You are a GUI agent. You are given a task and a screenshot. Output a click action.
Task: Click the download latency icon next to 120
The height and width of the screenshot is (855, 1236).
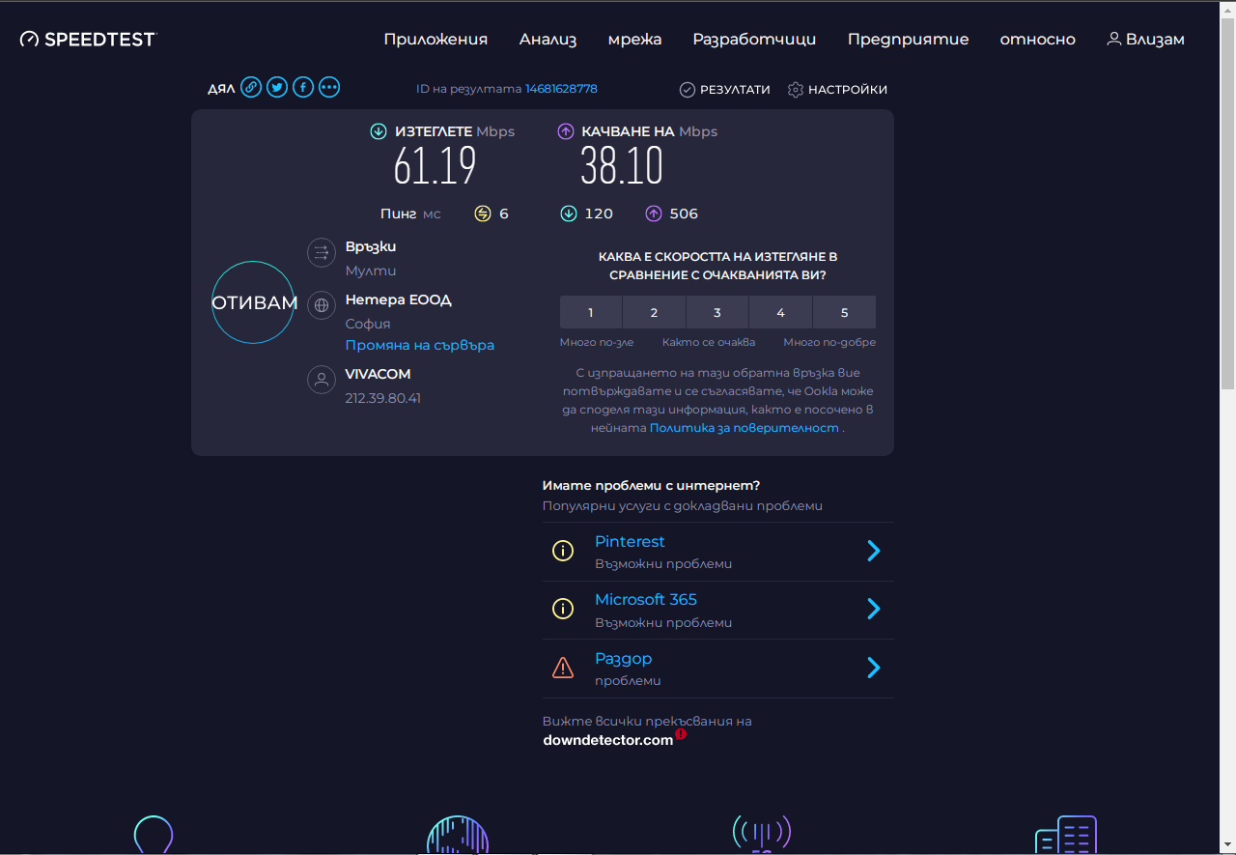(x=569, y=214)
